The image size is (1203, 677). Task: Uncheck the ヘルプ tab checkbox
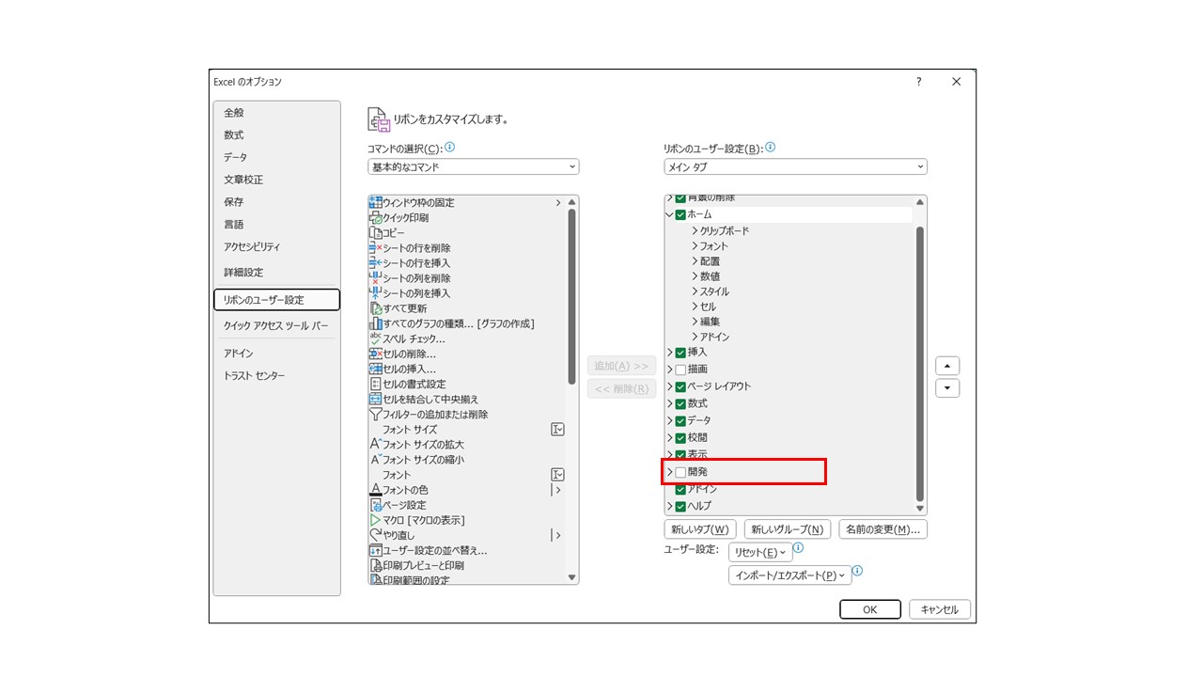tap(680, 506)
